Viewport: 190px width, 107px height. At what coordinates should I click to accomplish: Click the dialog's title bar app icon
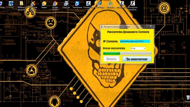[102, 27]
